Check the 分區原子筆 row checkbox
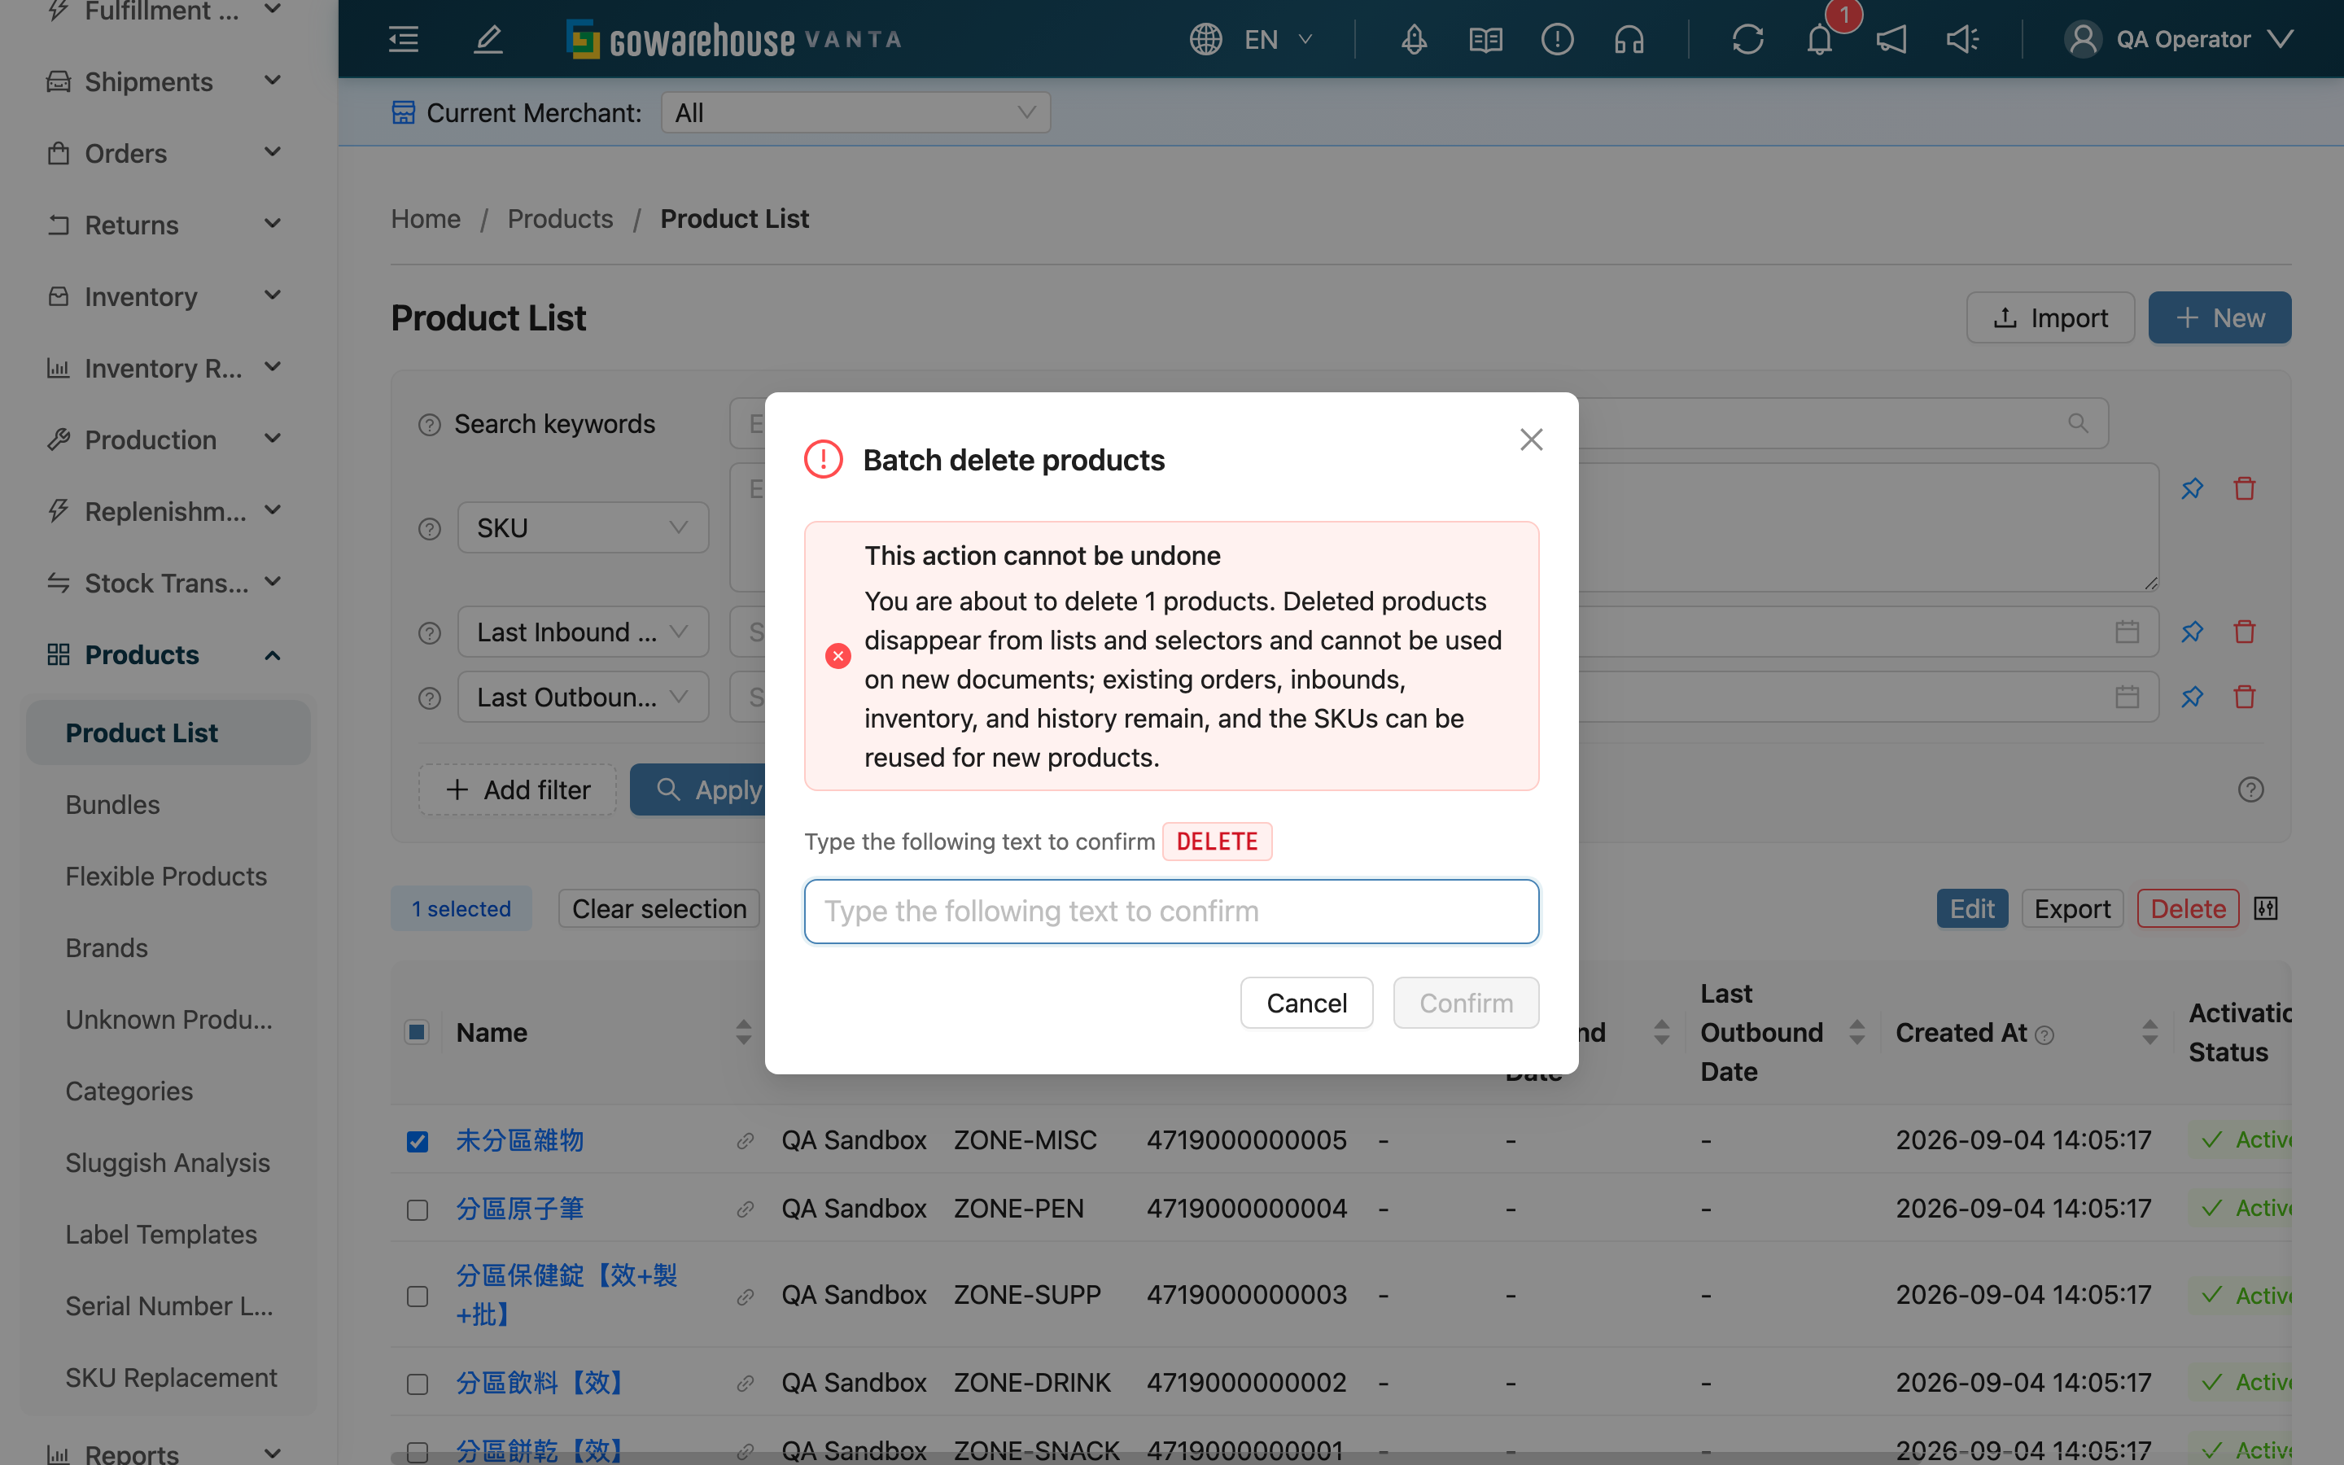The image size is (2344, 1465). click(417, 1210)
